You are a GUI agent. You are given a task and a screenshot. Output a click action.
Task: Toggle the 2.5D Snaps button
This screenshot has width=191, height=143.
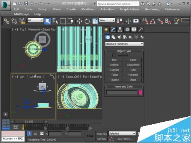tap(145, 21)
